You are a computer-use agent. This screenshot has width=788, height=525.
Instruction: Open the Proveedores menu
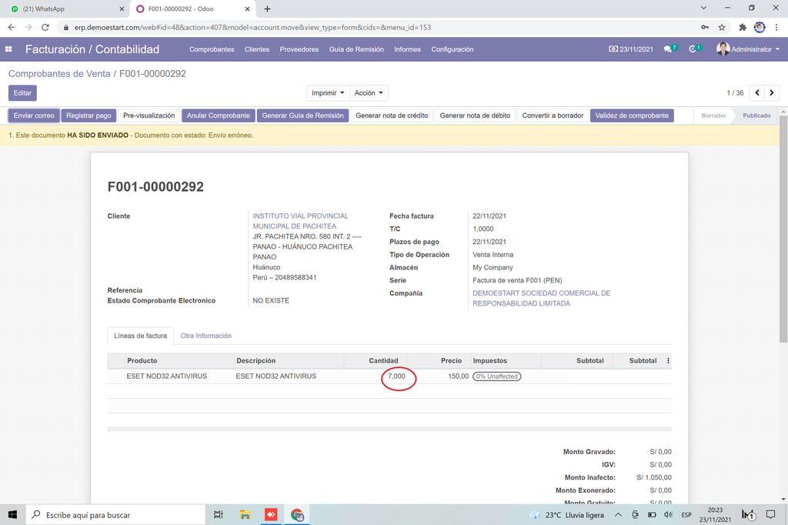click(x=299, y=49)
